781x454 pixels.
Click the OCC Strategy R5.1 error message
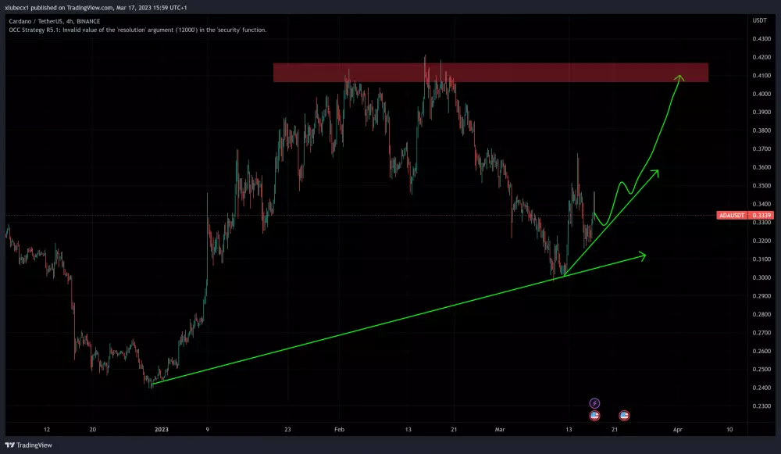coord(137,30)
